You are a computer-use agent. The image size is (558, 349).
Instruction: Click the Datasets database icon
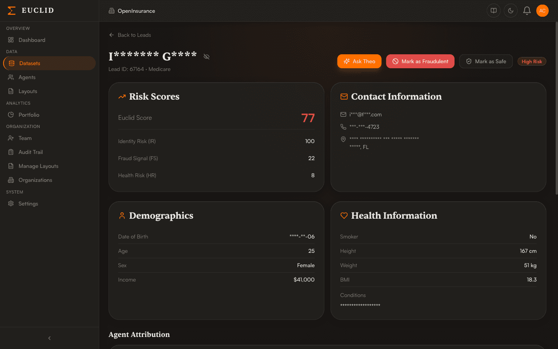(x=12, y=63)
